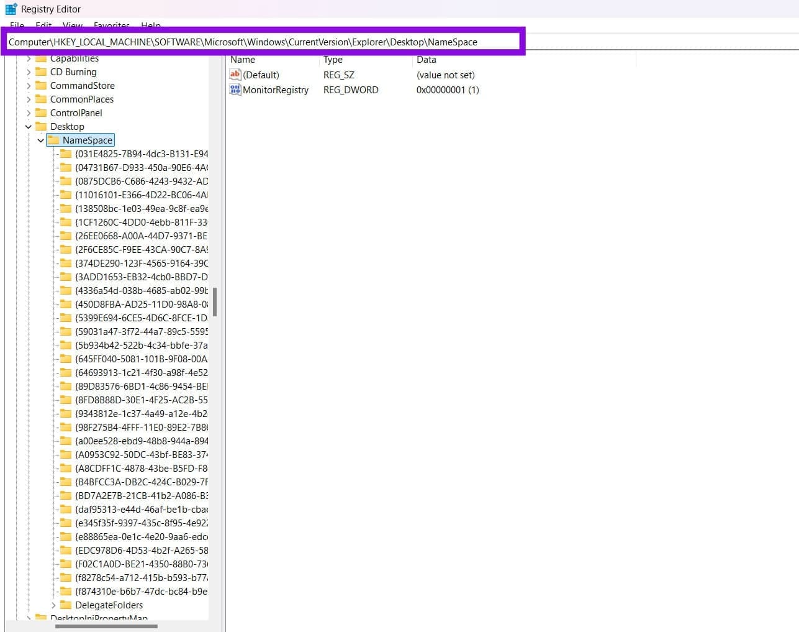Click the Registry Editor app icon in title bar
The image size is (799, 632).
[11, 9]
